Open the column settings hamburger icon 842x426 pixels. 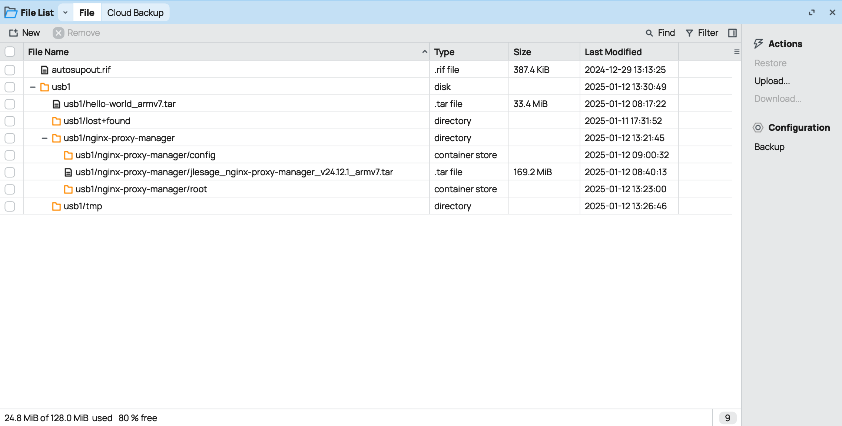pyautogui.click(x=737, y=52)
